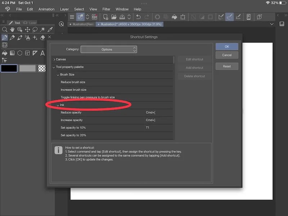
Task: Select the Gradient tool
Action: (x=12, y=53)
